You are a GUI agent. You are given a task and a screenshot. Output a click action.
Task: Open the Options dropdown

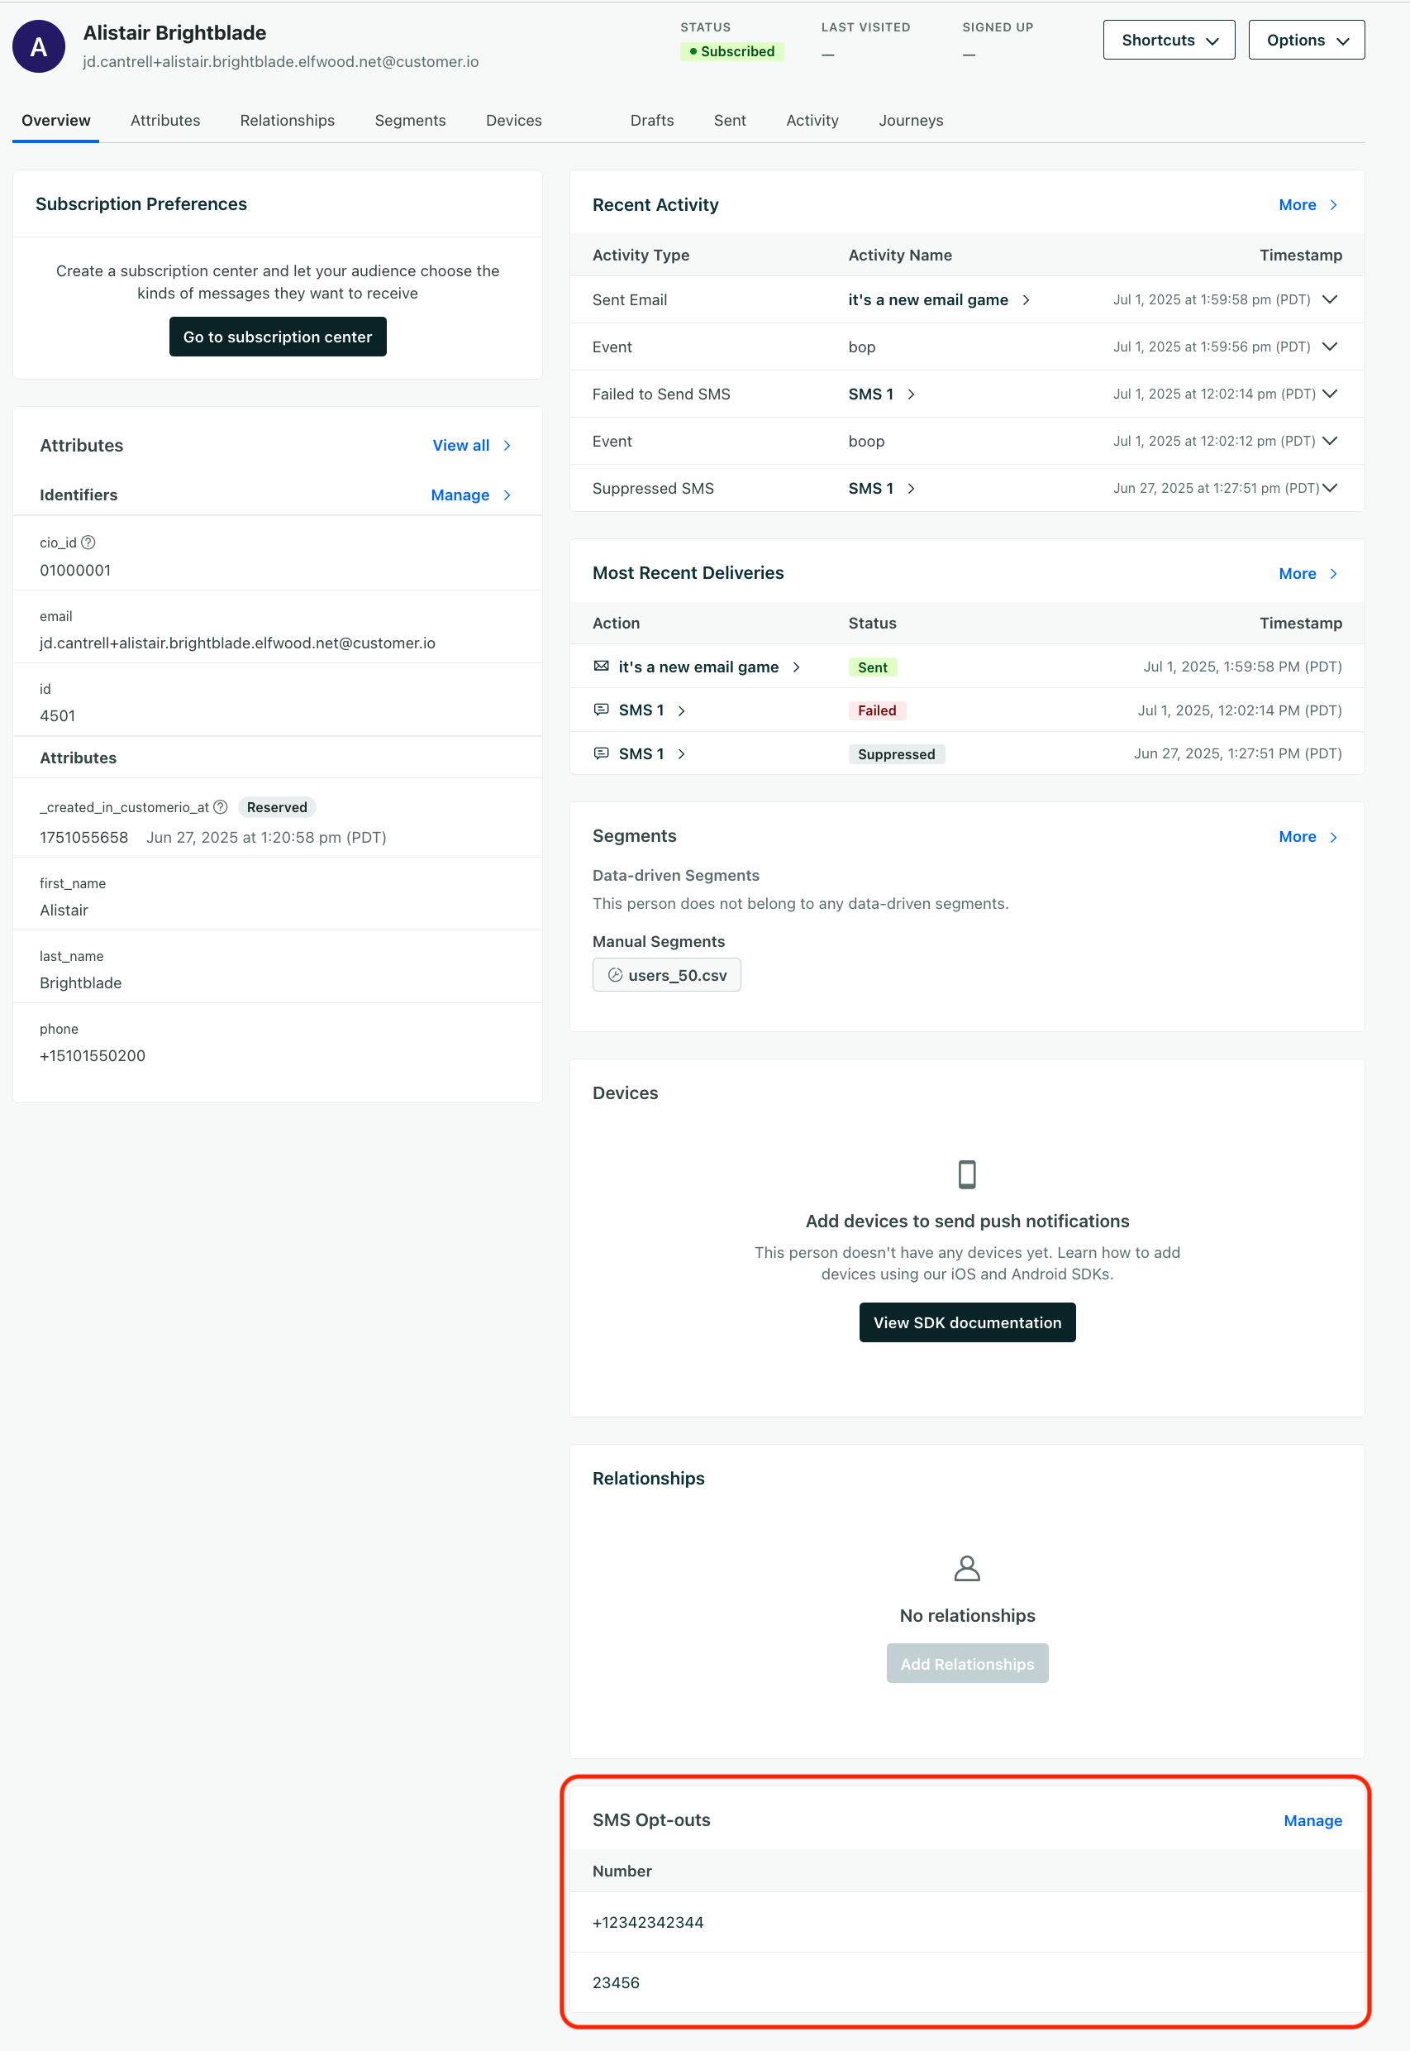click(1306, 40)
